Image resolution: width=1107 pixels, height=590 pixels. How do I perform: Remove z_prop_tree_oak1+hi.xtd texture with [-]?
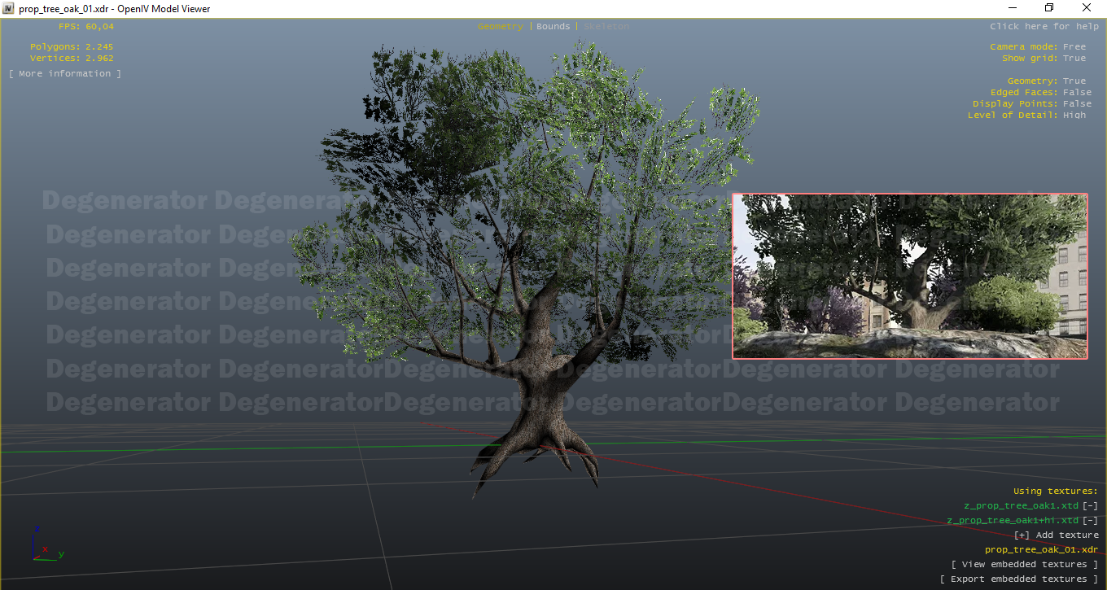click(x=1091, y=521)
